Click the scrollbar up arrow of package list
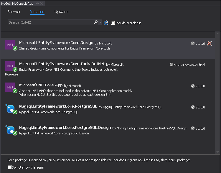 pos(217,34)
